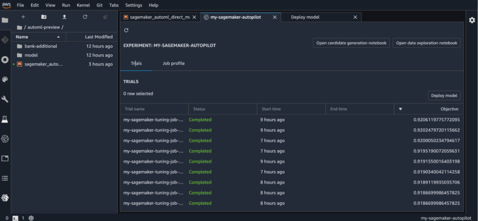Switch to the sagemaker_automl_direct_ma notebook tab
Viewport: 478px width, 221px height.
[x=160, y=17]
